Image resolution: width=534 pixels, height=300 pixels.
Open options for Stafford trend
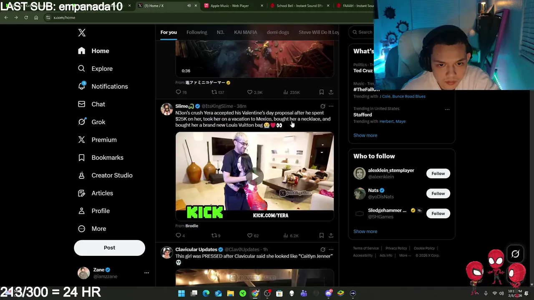pos(447,110)
